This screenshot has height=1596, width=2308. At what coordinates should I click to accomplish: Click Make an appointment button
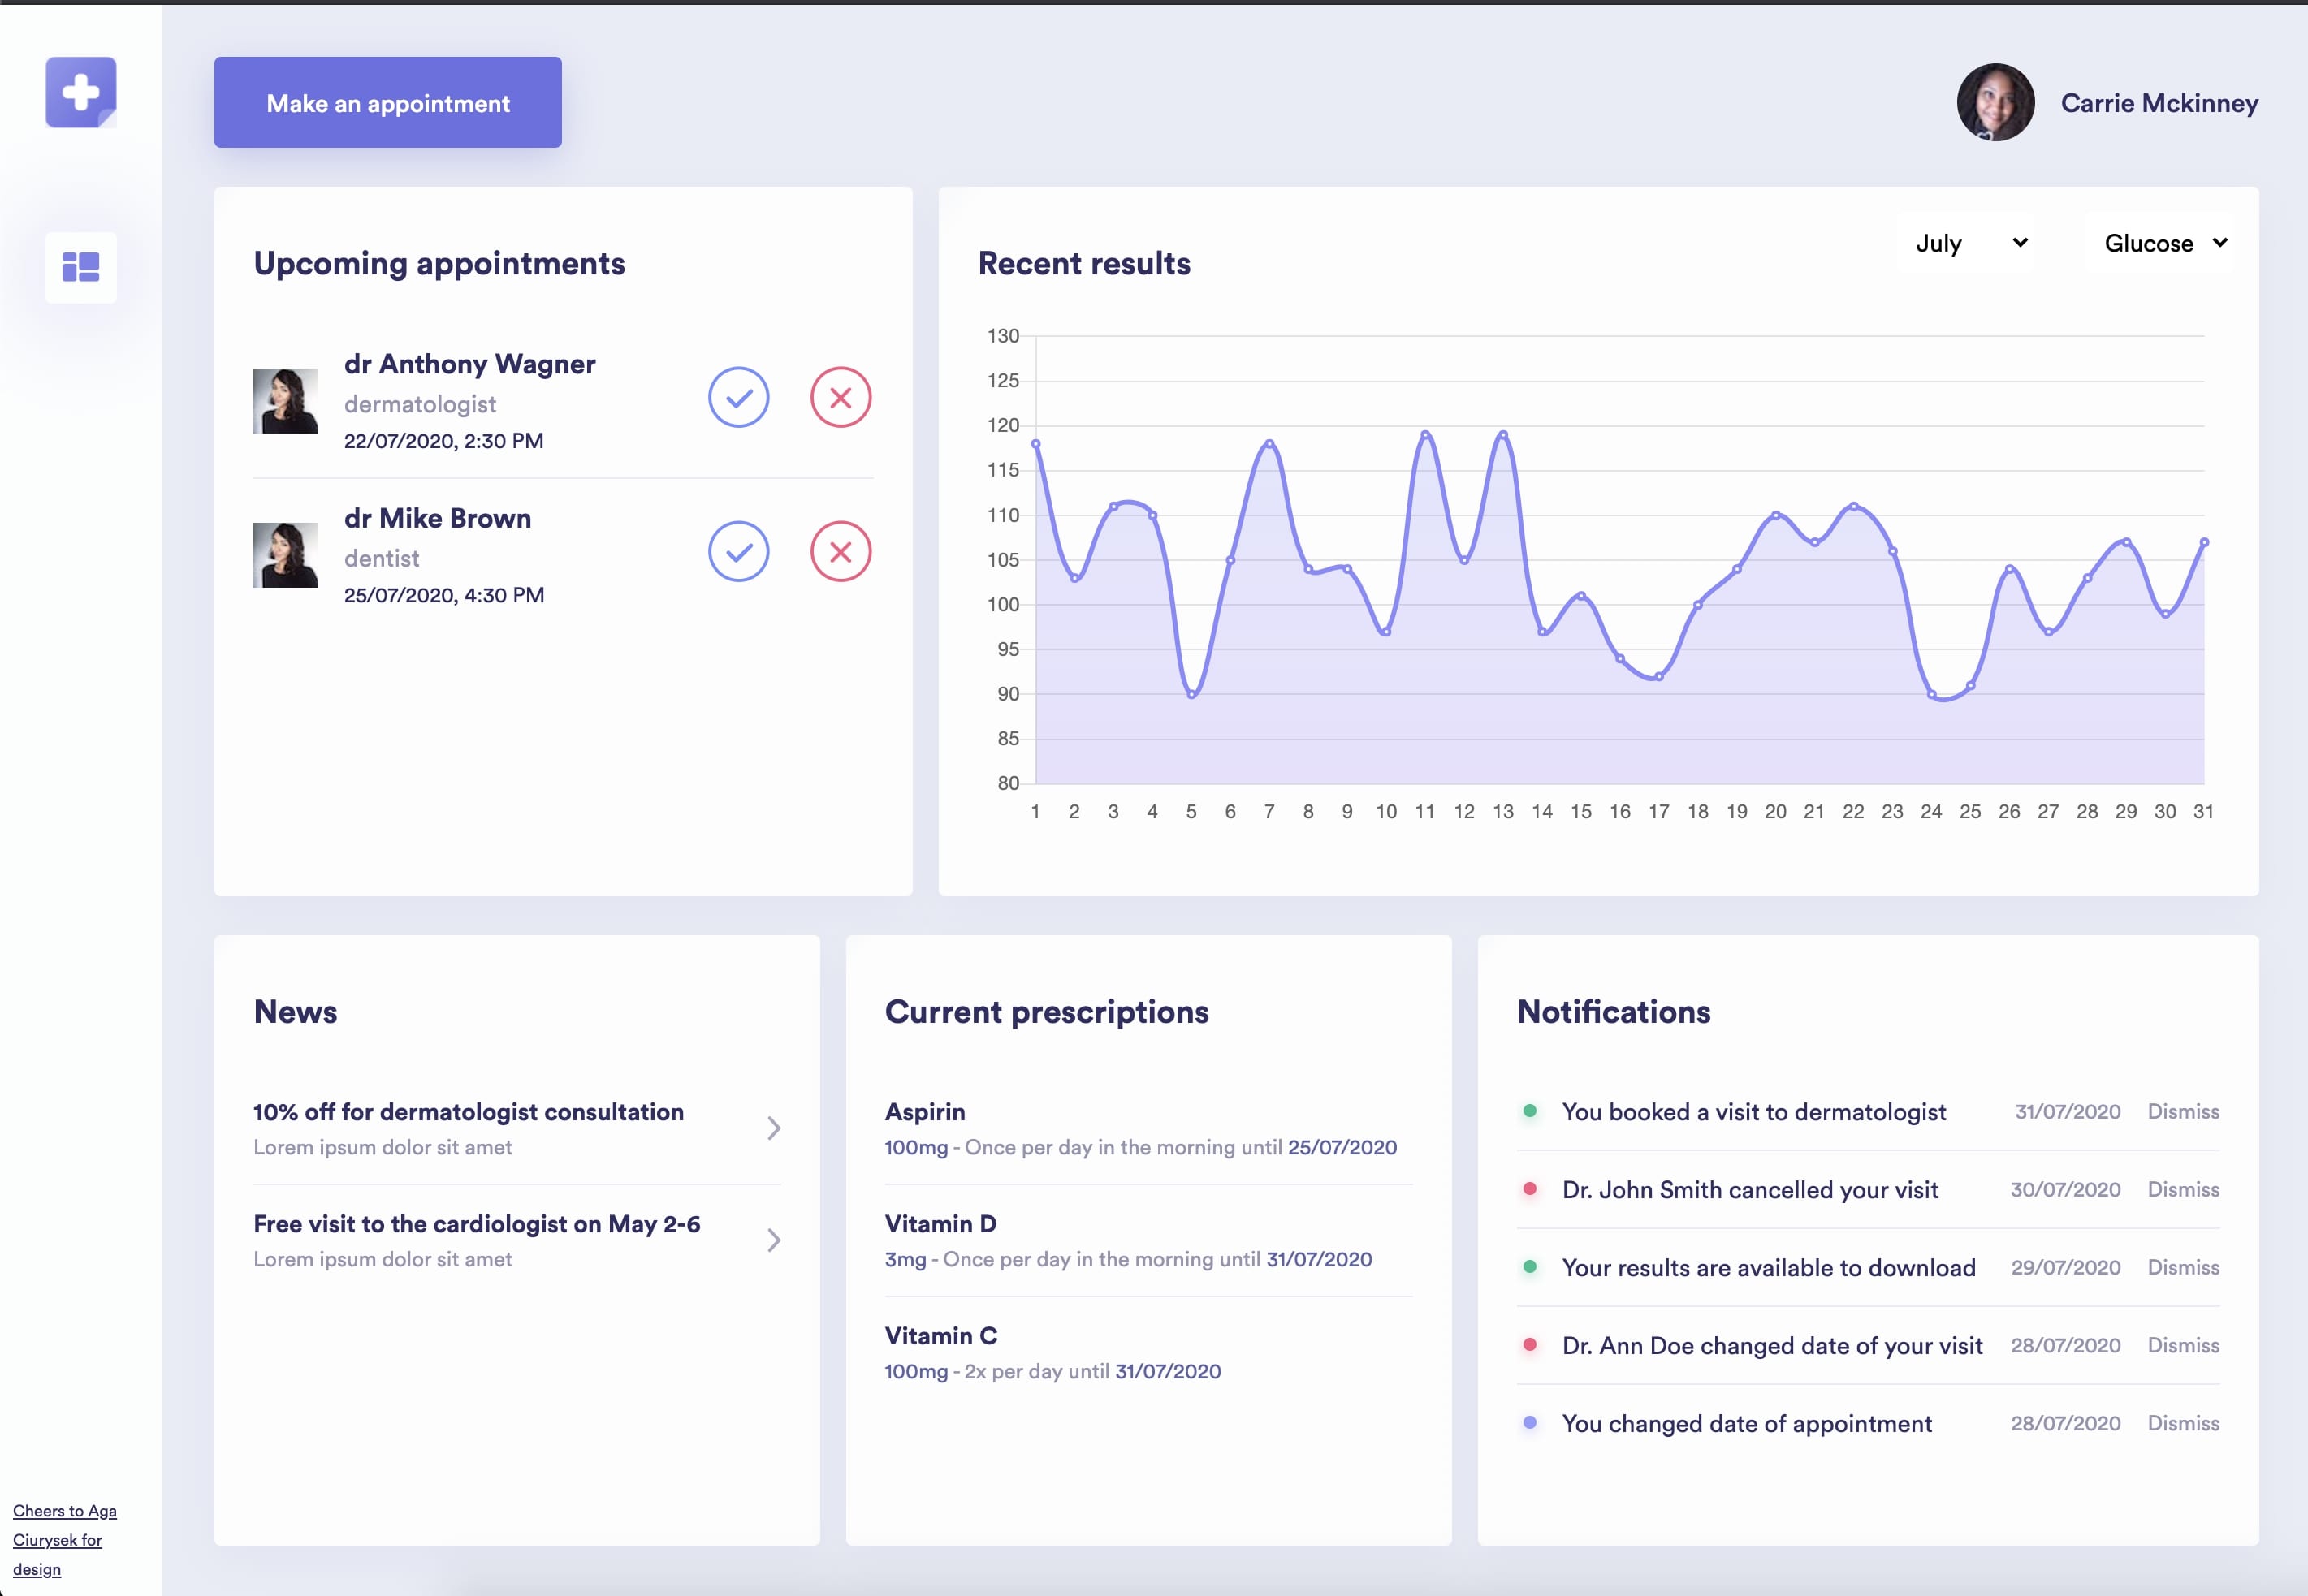387,101
